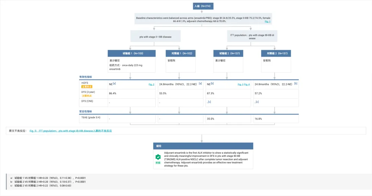Open the Fig. 2 link in 试验组 1 mDFS
This screenshot has height=196, width=372.
[151, 84]
